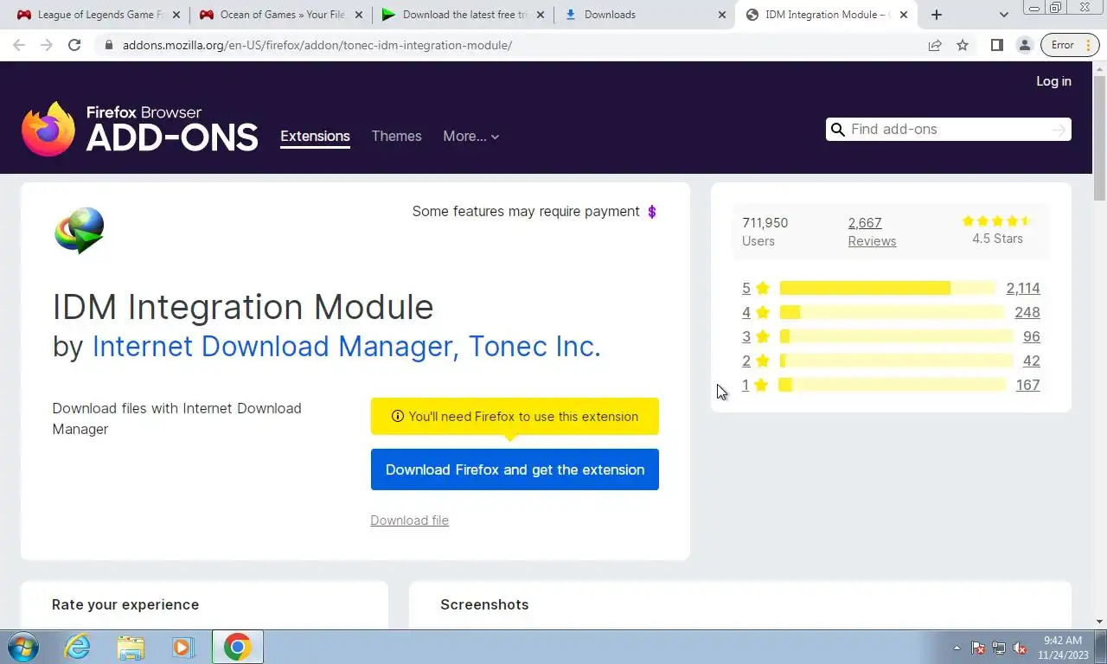
Task: Click Download Firefox and get the extension
Action: coord(515,469)
